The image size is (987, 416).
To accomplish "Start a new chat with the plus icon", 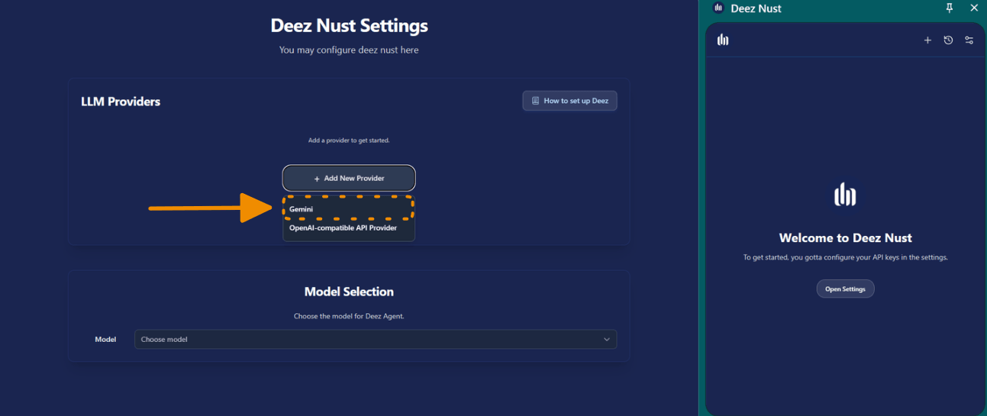I will [927, 40].
